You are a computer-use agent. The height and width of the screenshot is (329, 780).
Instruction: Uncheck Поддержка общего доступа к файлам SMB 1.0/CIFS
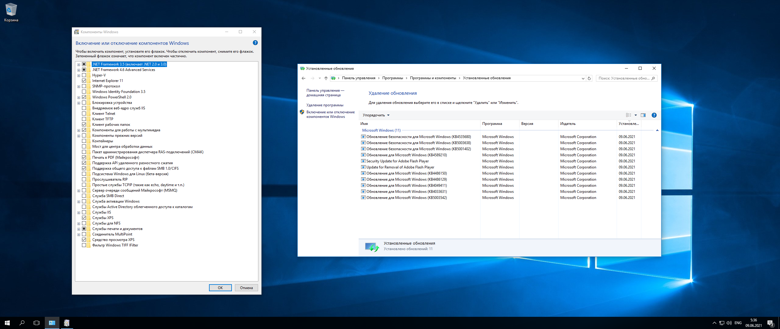point(84,168)
